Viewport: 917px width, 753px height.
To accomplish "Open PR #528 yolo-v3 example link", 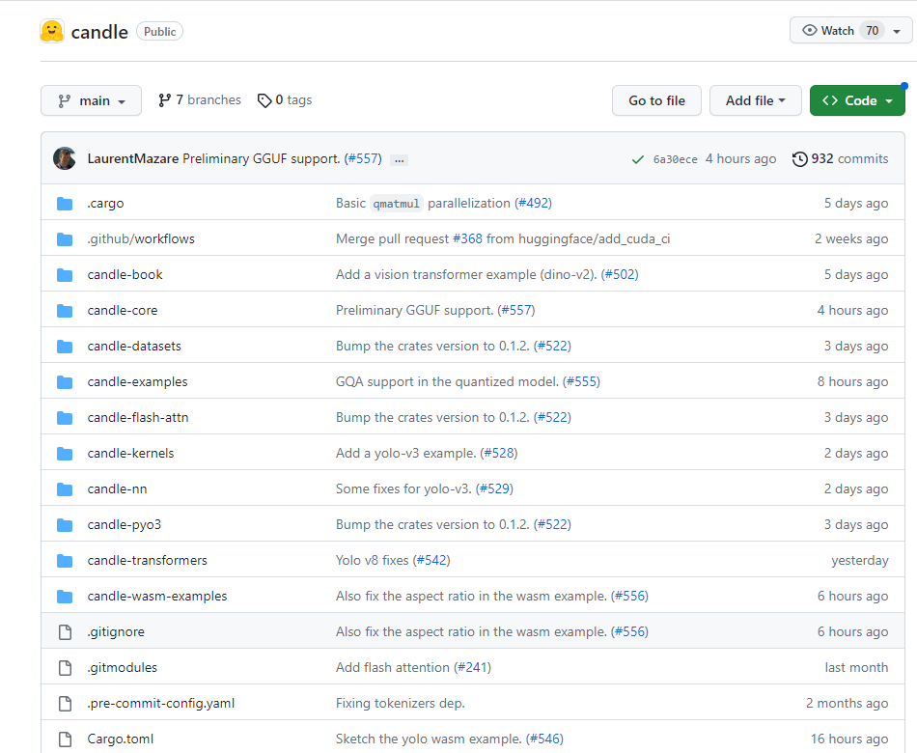I will (x=499, y=453).
